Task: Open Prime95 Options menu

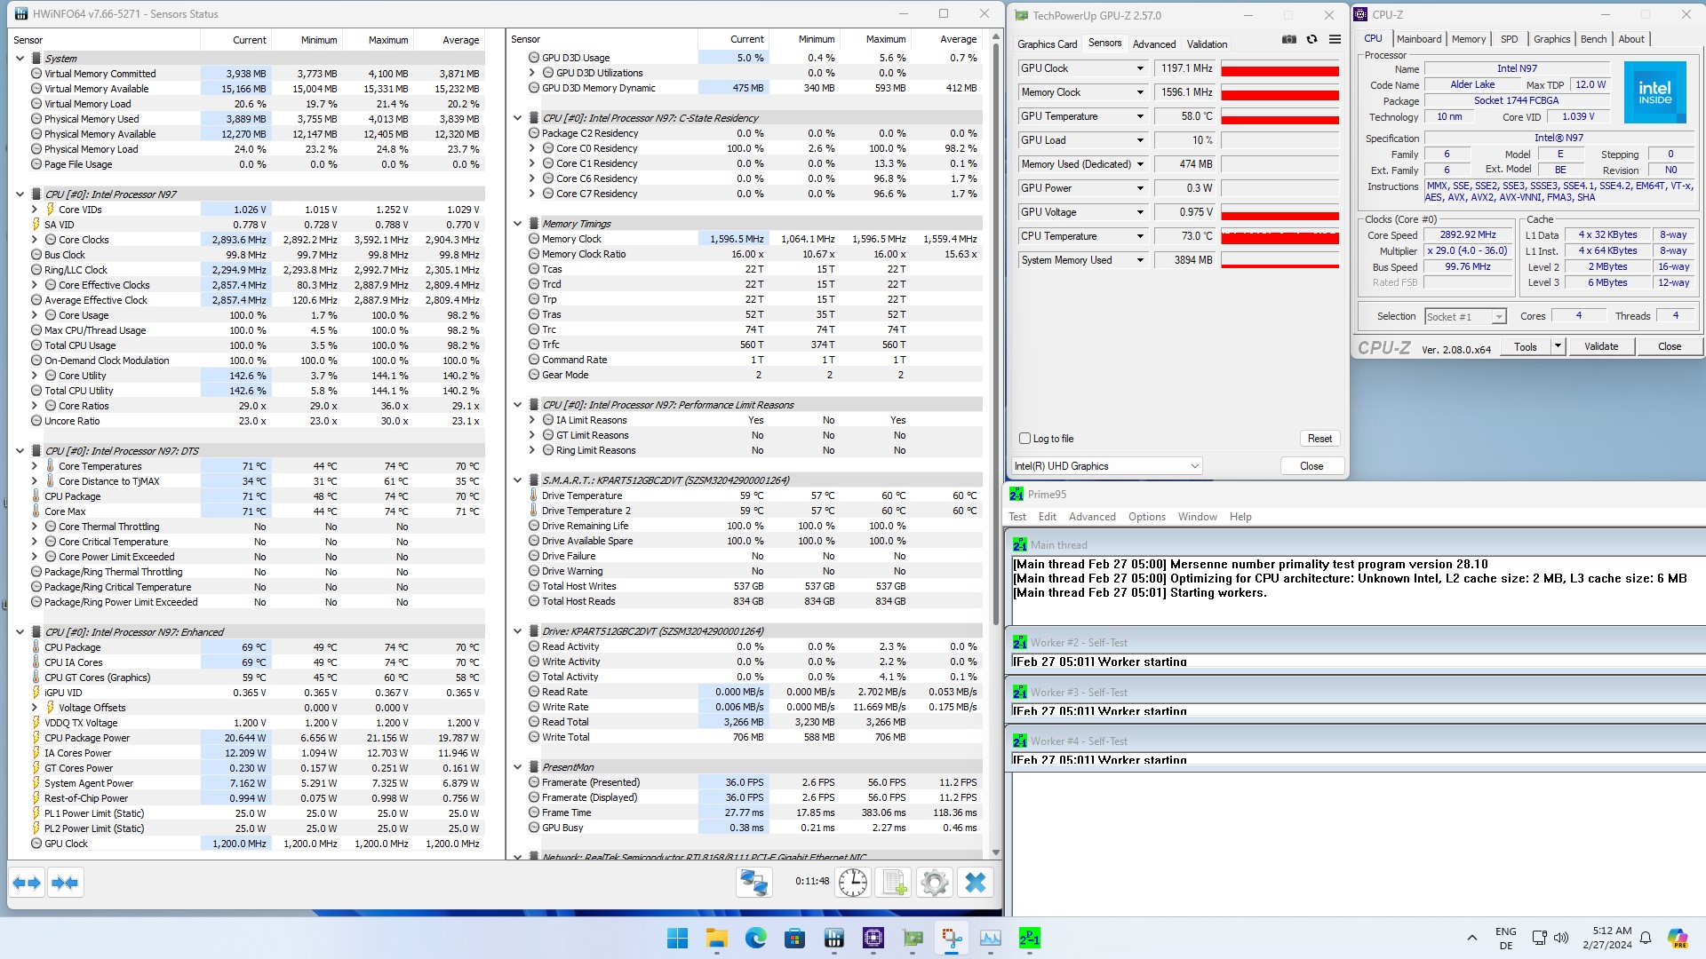Action: click(x=1146, y=517)
